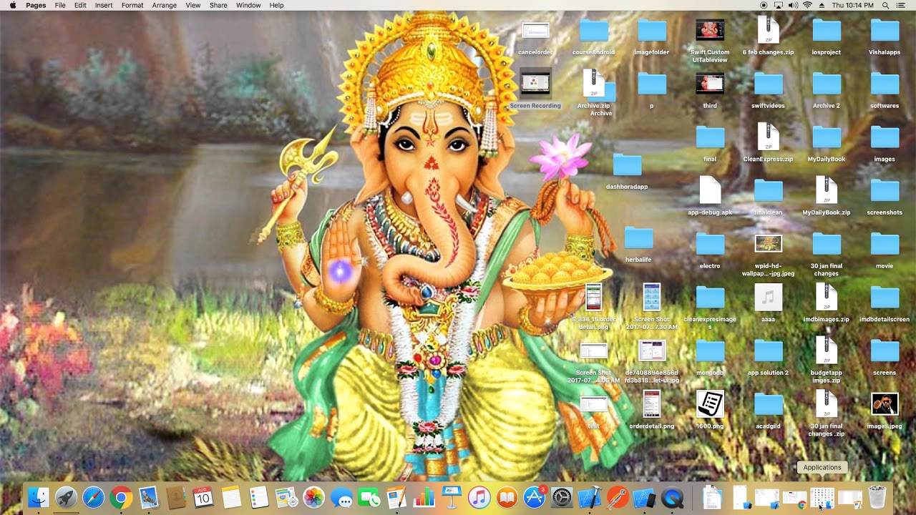
Task: Select the images.jpeg thumbnail on desktop
Action: (885, 410)
